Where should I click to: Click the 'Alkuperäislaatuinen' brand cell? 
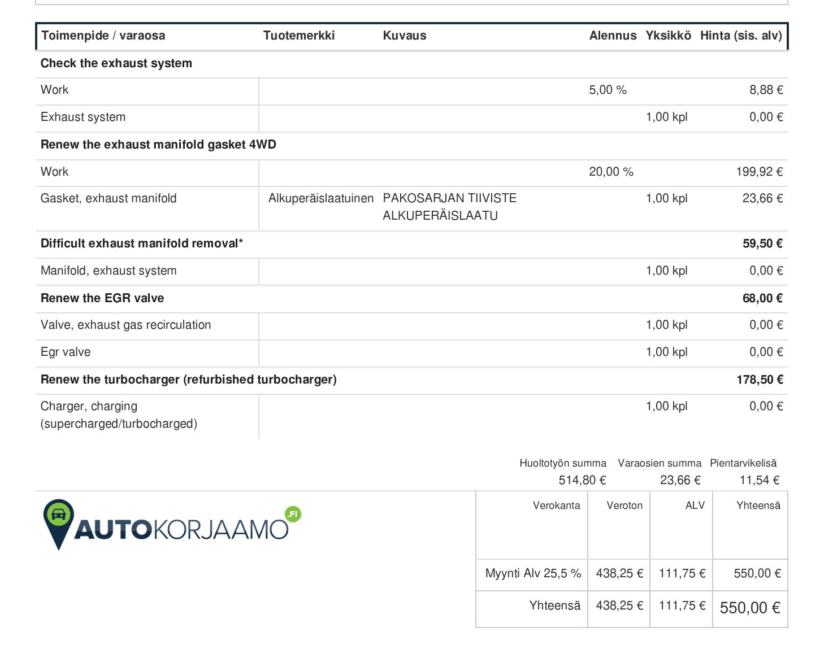pos(321,198)
